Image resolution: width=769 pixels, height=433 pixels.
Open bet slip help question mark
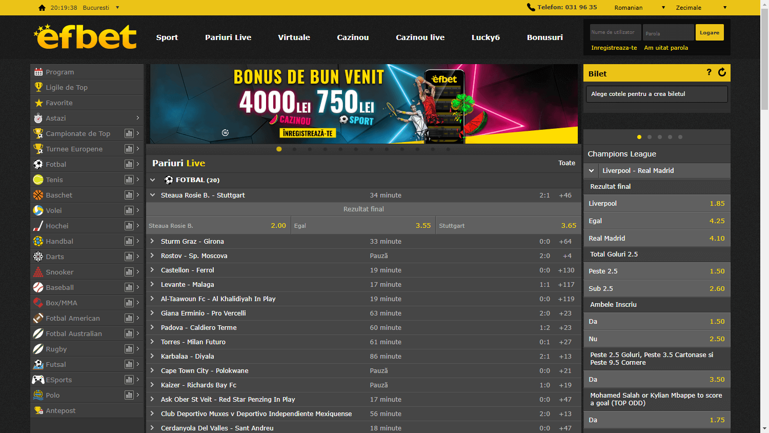tap(709, 72)
